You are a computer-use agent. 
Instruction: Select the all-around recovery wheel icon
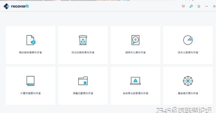click(188, 81)
